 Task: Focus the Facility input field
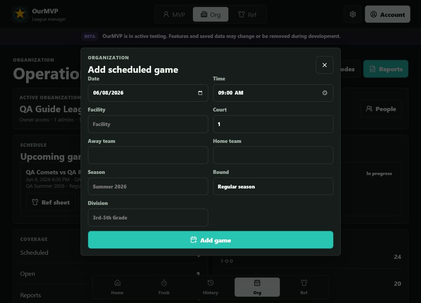pyautogui.click(x=148, y=124)
